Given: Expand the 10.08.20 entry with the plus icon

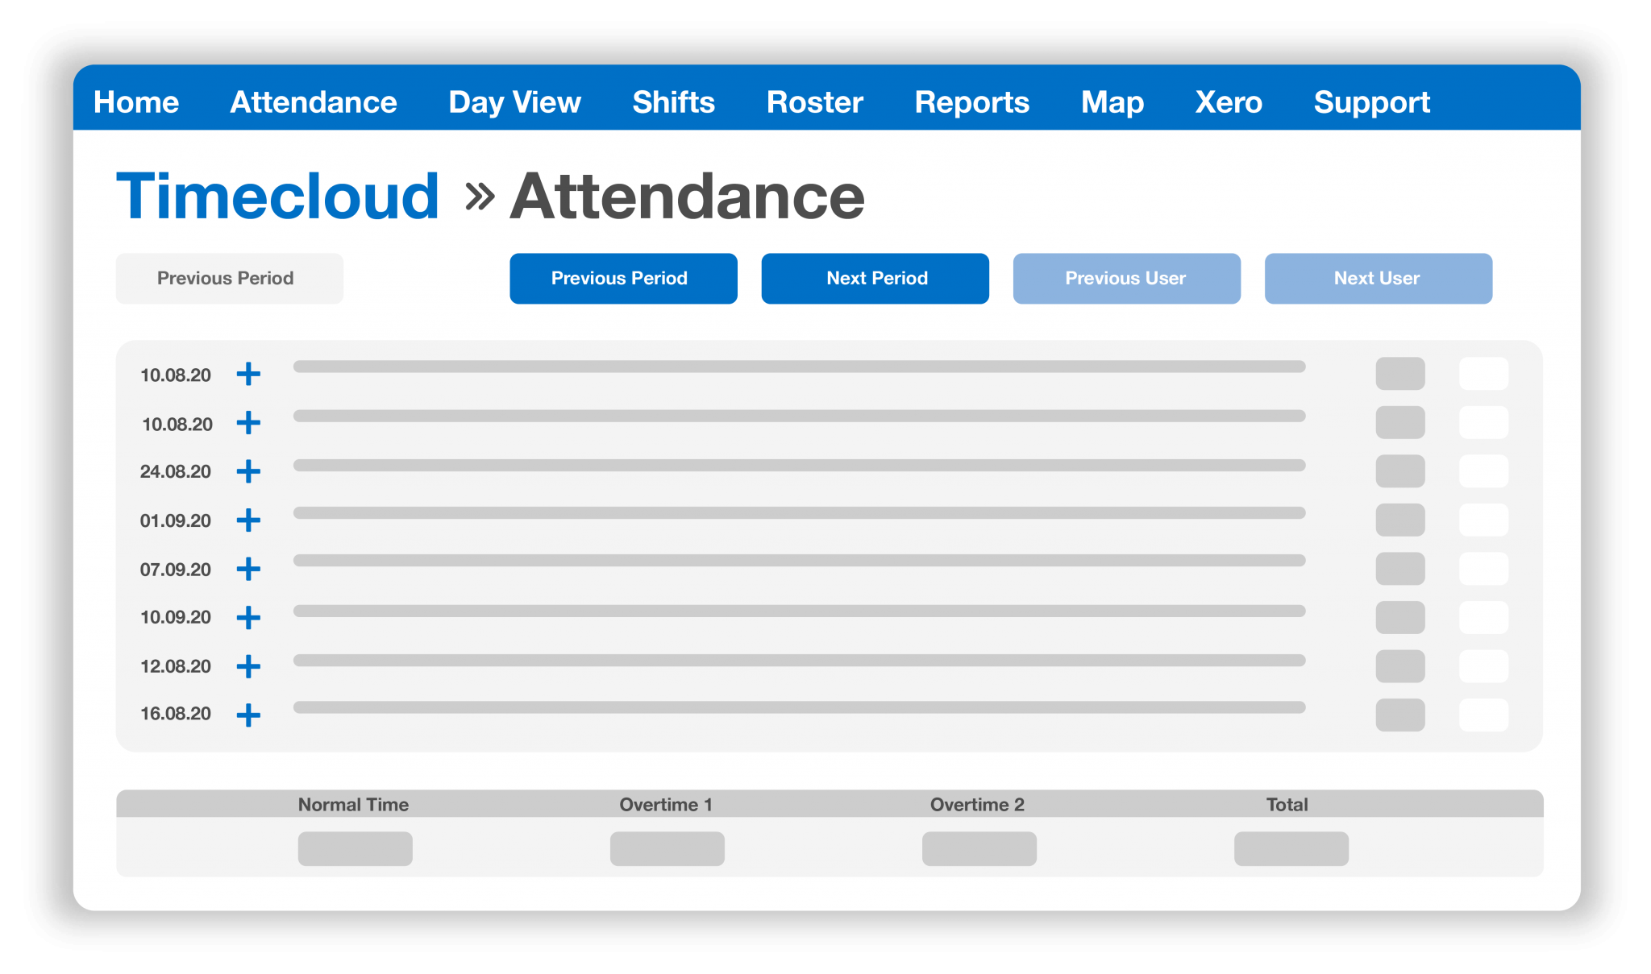Looking at the screenshot, I should tap(249, 374).
